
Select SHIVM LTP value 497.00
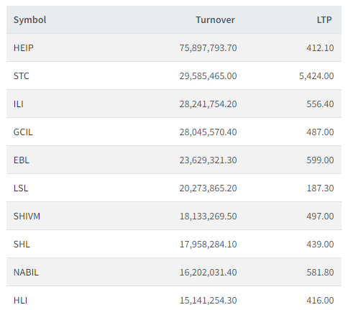pos(320,216)
